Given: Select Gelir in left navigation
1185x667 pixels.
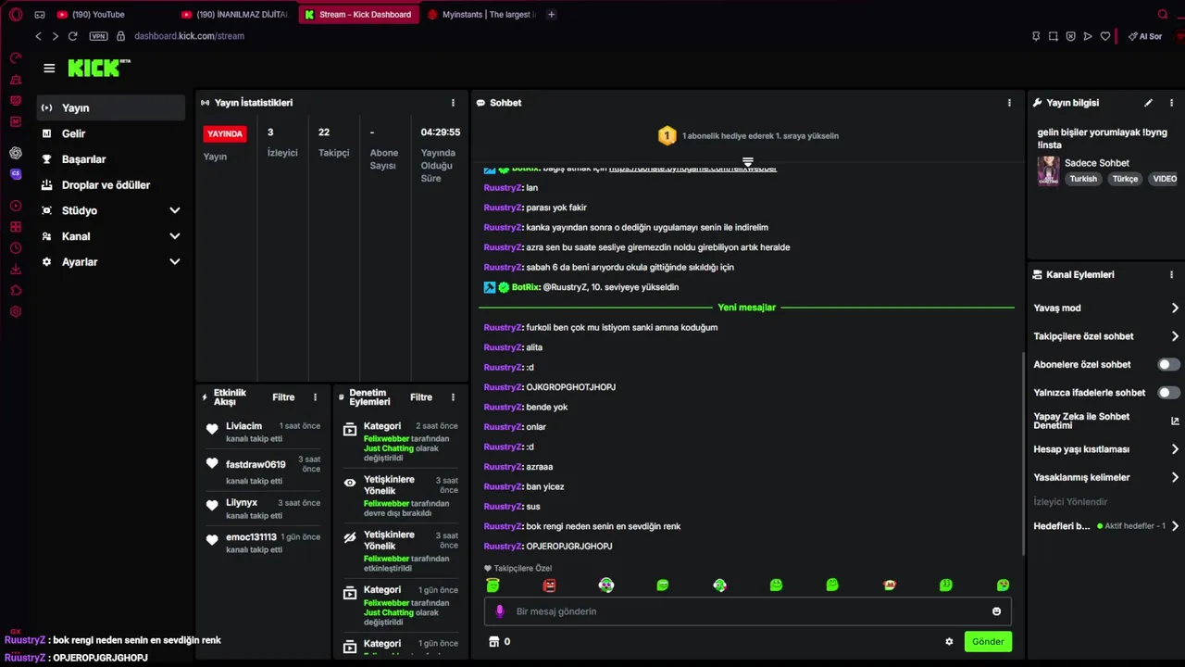Looking at the screenshot, I should point(111,133).
